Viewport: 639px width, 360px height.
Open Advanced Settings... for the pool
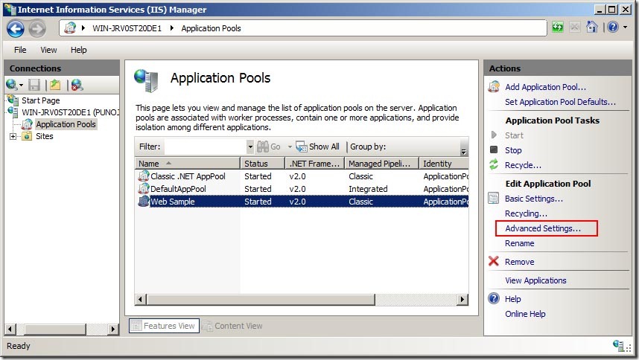coord(543,228)
